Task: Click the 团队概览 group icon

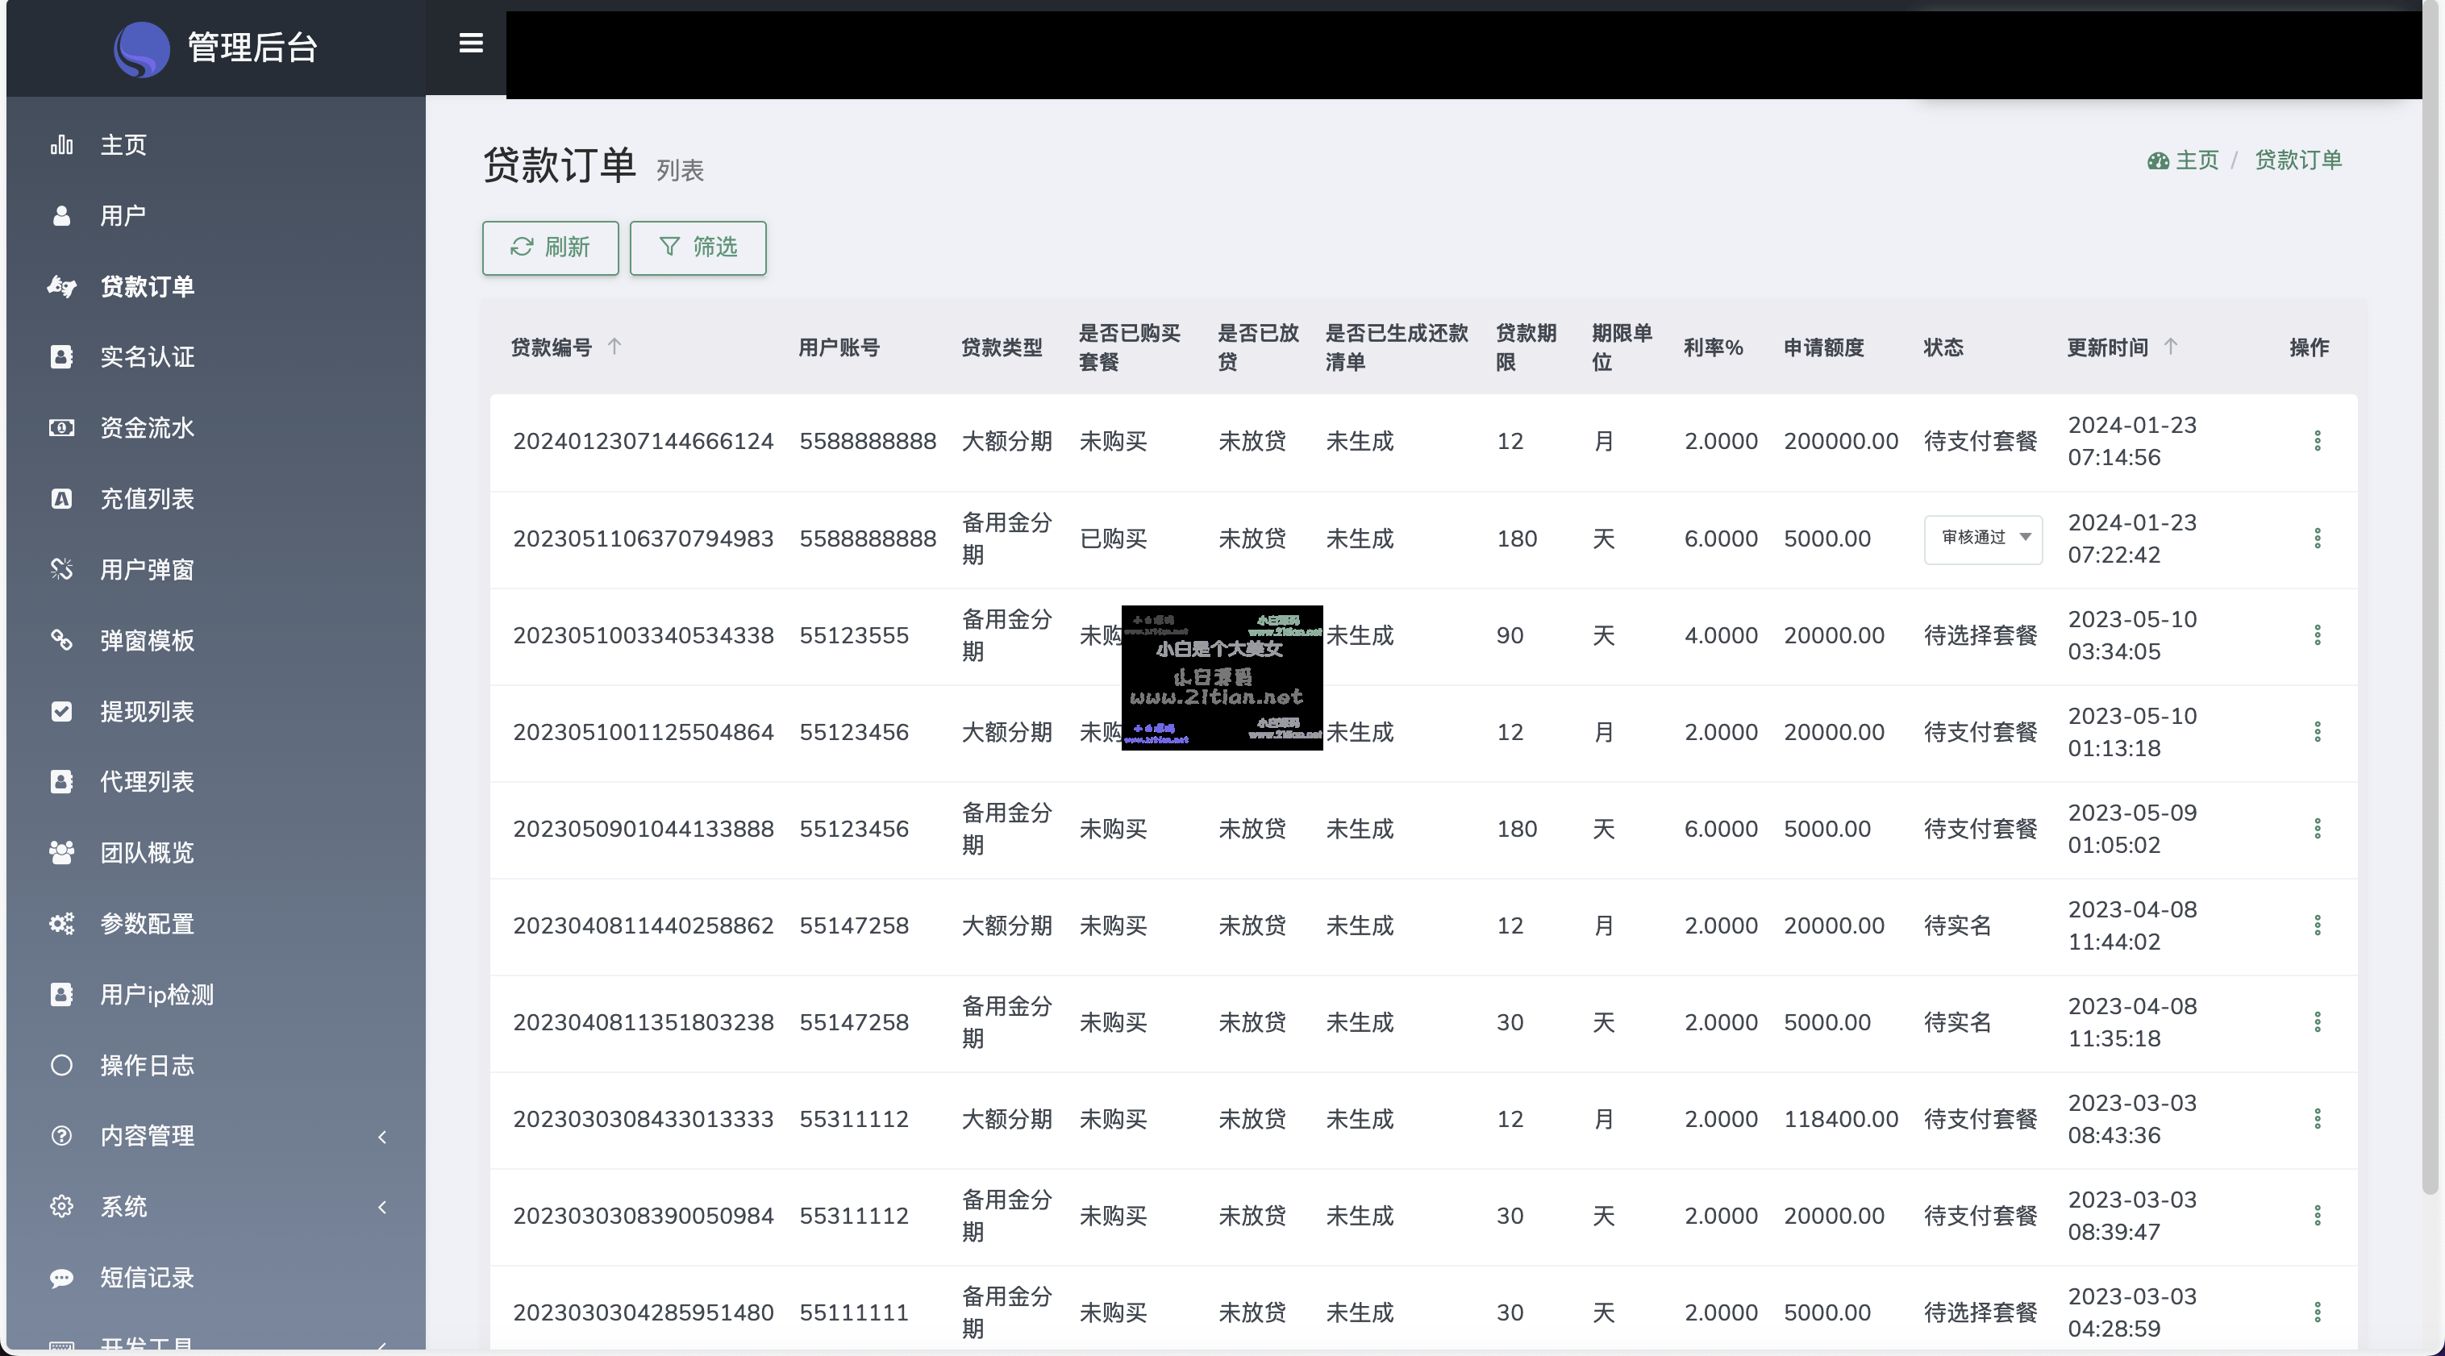Action: tap(62, 853)
